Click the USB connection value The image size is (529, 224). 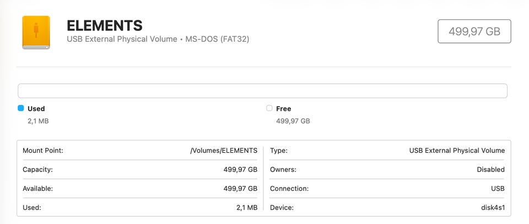click(498, 189)
